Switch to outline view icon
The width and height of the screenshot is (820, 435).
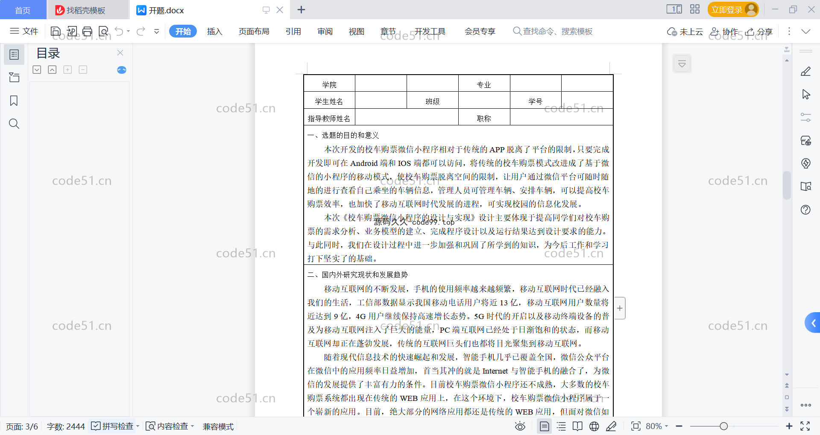(561, 426)
